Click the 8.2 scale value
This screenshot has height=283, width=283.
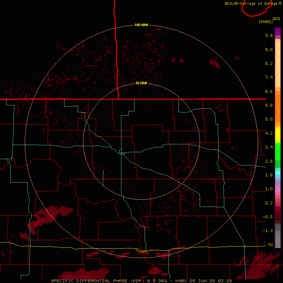pos(269,63)
